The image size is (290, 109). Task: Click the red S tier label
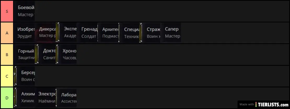click(x=7, y=11)
